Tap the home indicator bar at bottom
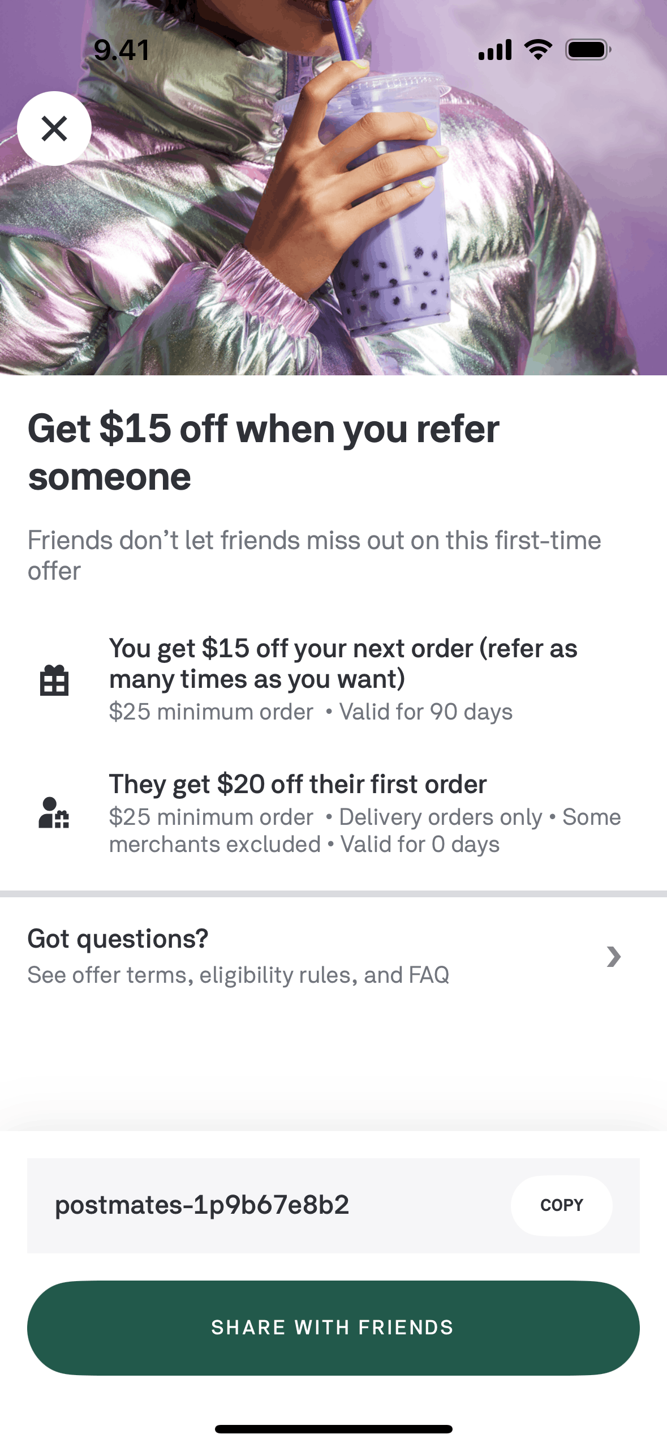 point(333,1429)
